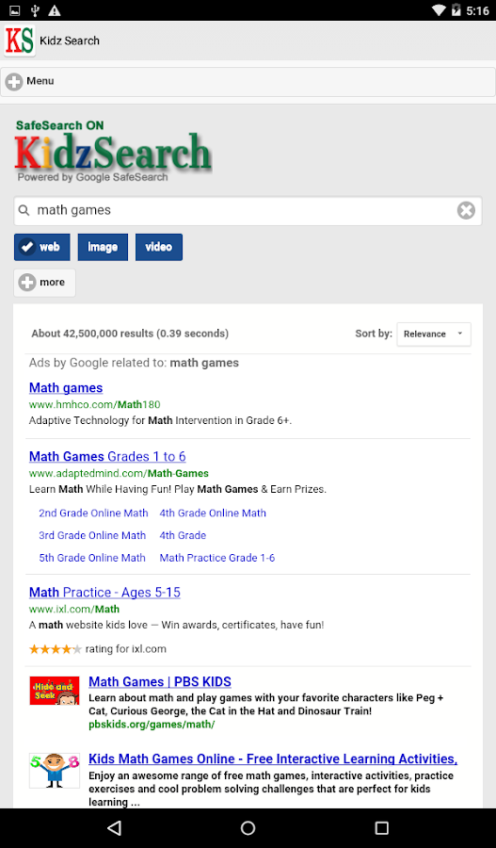
Task: Open 3rd Grade Online Math sitelink
Action: [x=92, y=535]
